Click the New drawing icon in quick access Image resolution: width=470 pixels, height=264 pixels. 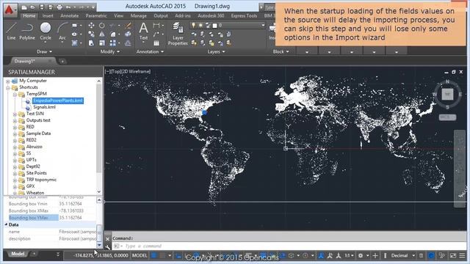click(24, 7)
